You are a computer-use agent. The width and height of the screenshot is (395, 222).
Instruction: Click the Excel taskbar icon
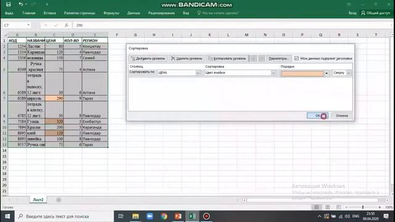pyautogui.click(x=192, y=216)
